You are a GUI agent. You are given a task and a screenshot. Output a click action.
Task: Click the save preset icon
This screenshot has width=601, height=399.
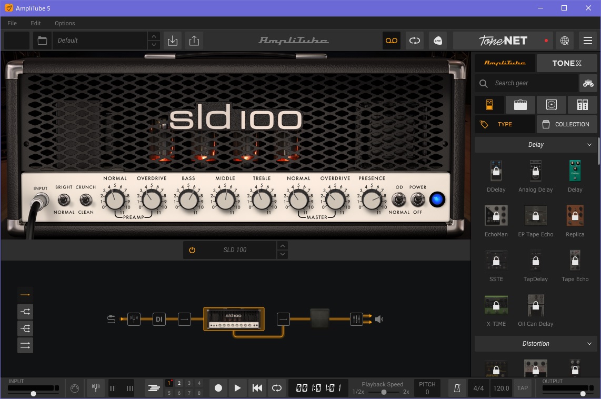(x=172, y=41)
